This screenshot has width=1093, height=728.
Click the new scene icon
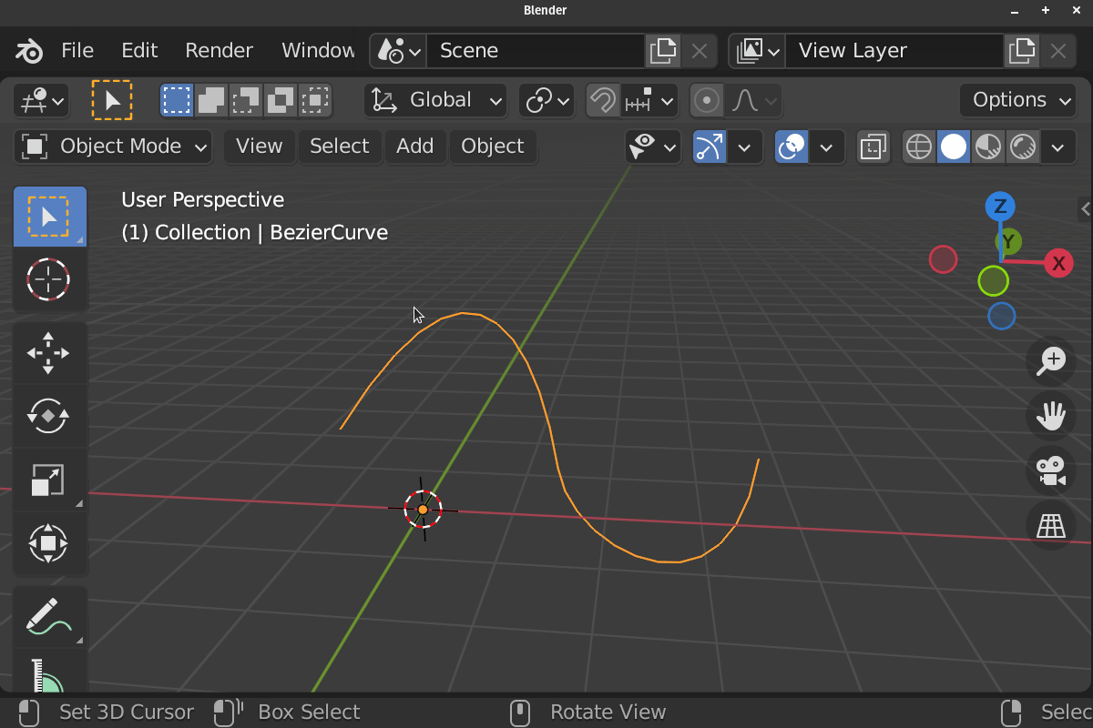pyautogui.click(x=662, y=51)
